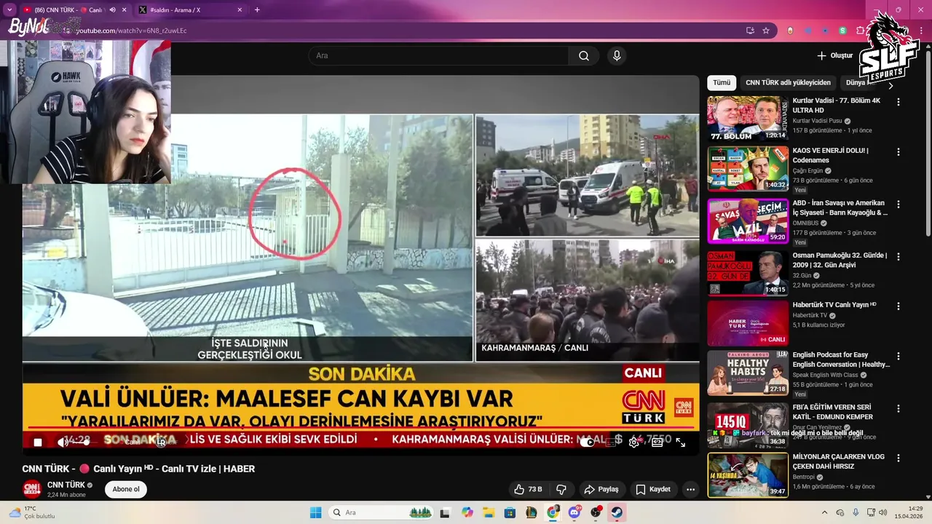Click the cast/install icon in the address bar
The image size is (932, 524).
click(750, 31)
